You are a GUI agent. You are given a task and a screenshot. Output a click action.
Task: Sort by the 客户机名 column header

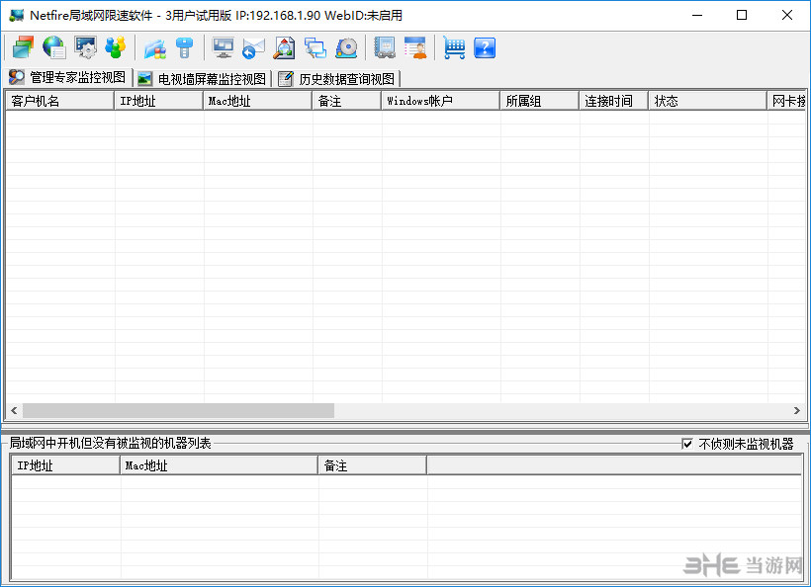59,101
